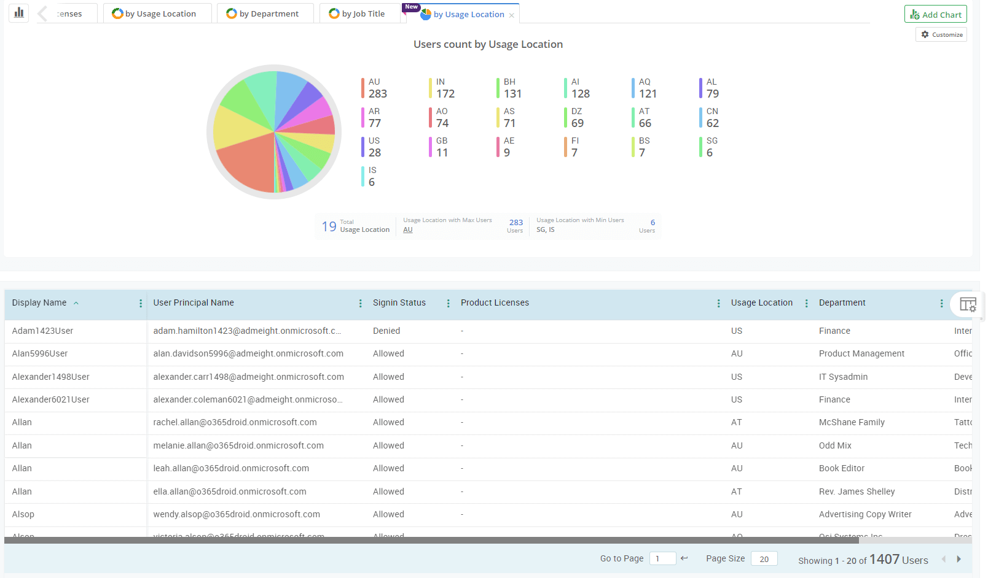This screenshot has width=988, height=578.
Task: Open Signin Status column options menu
Action: point(448,303)
